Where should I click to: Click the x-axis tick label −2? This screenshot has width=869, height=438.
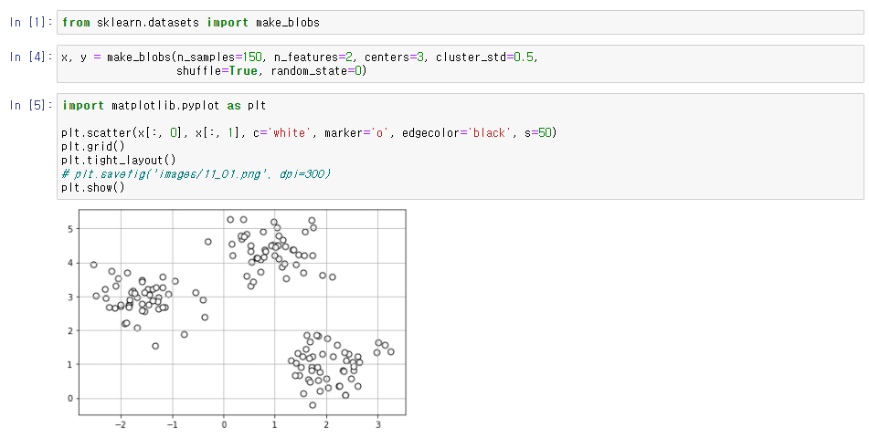pyautogui.click(x=121, y=424)
